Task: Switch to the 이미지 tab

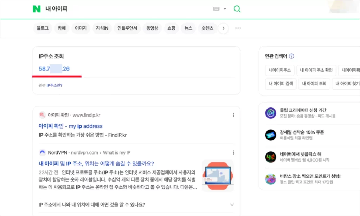Action: click(x=81, y=28)
